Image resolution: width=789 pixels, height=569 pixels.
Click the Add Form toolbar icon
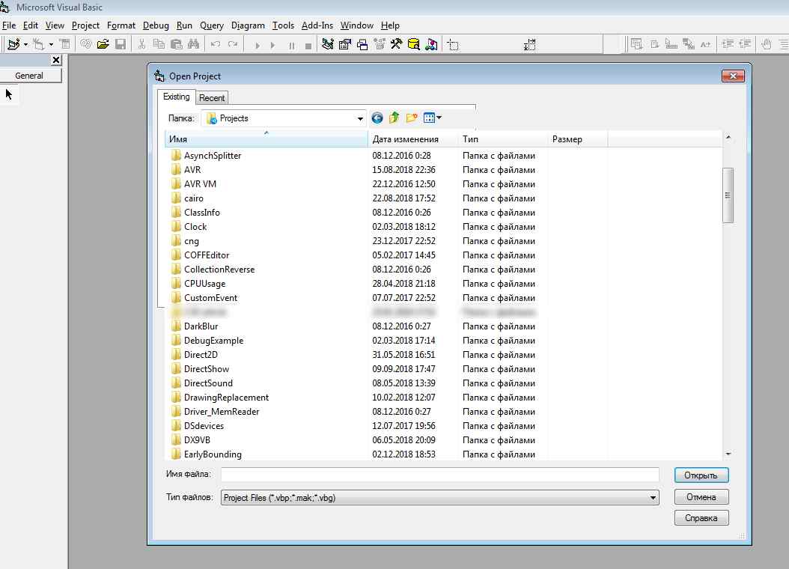click(x=38, y=44)
